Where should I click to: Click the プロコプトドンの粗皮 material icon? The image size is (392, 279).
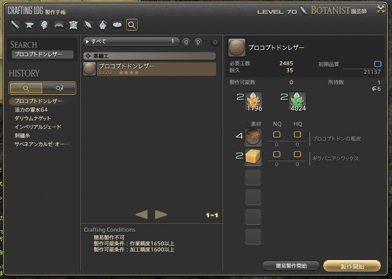pyautogui.click(x=253, y=137)
